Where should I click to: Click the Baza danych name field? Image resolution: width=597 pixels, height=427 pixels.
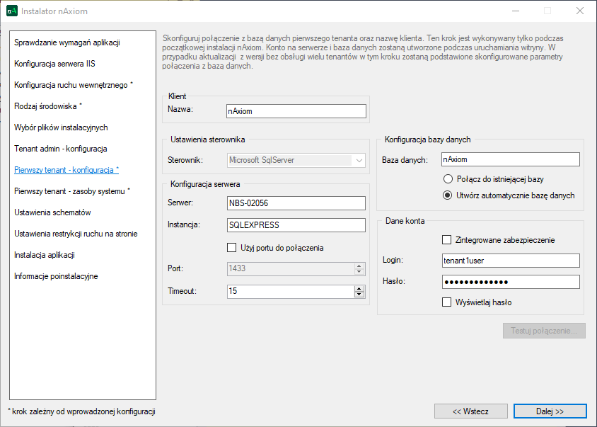(x=511, y=159)
